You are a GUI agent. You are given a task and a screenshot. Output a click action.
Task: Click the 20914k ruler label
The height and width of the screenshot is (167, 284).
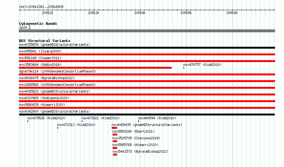pyautogui.click(x=140, y=13)
